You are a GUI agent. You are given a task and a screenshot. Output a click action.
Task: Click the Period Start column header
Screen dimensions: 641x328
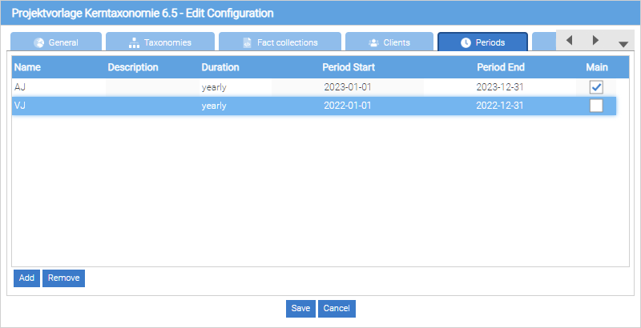click(349, 67)
